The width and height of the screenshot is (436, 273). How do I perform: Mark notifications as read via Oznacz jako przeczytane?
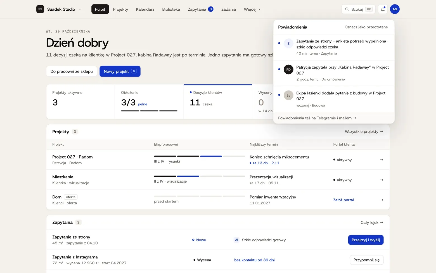[x=366, y=27]
